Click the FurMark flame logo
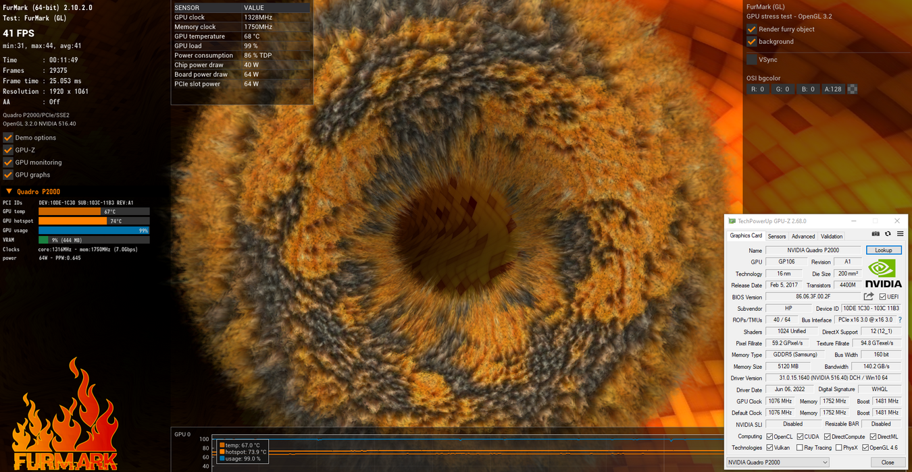 pos(64,415)
